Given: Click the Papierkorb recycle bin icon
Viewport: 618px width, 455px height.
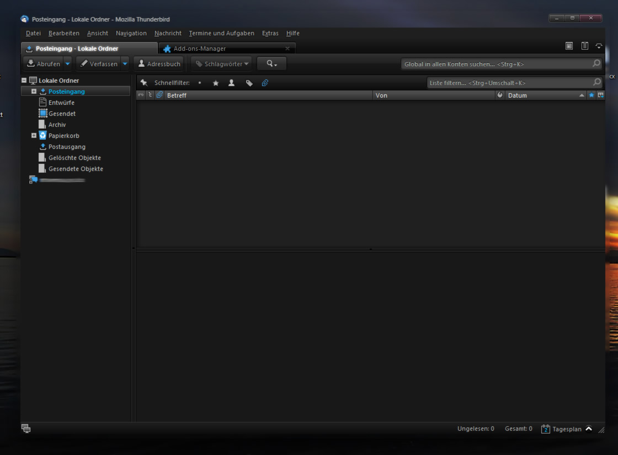Looking at the screenshot, I should coord(43,136).
